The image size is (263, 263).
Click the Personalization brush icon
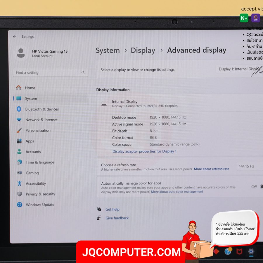pyautogui.click(x=19, y=130)
